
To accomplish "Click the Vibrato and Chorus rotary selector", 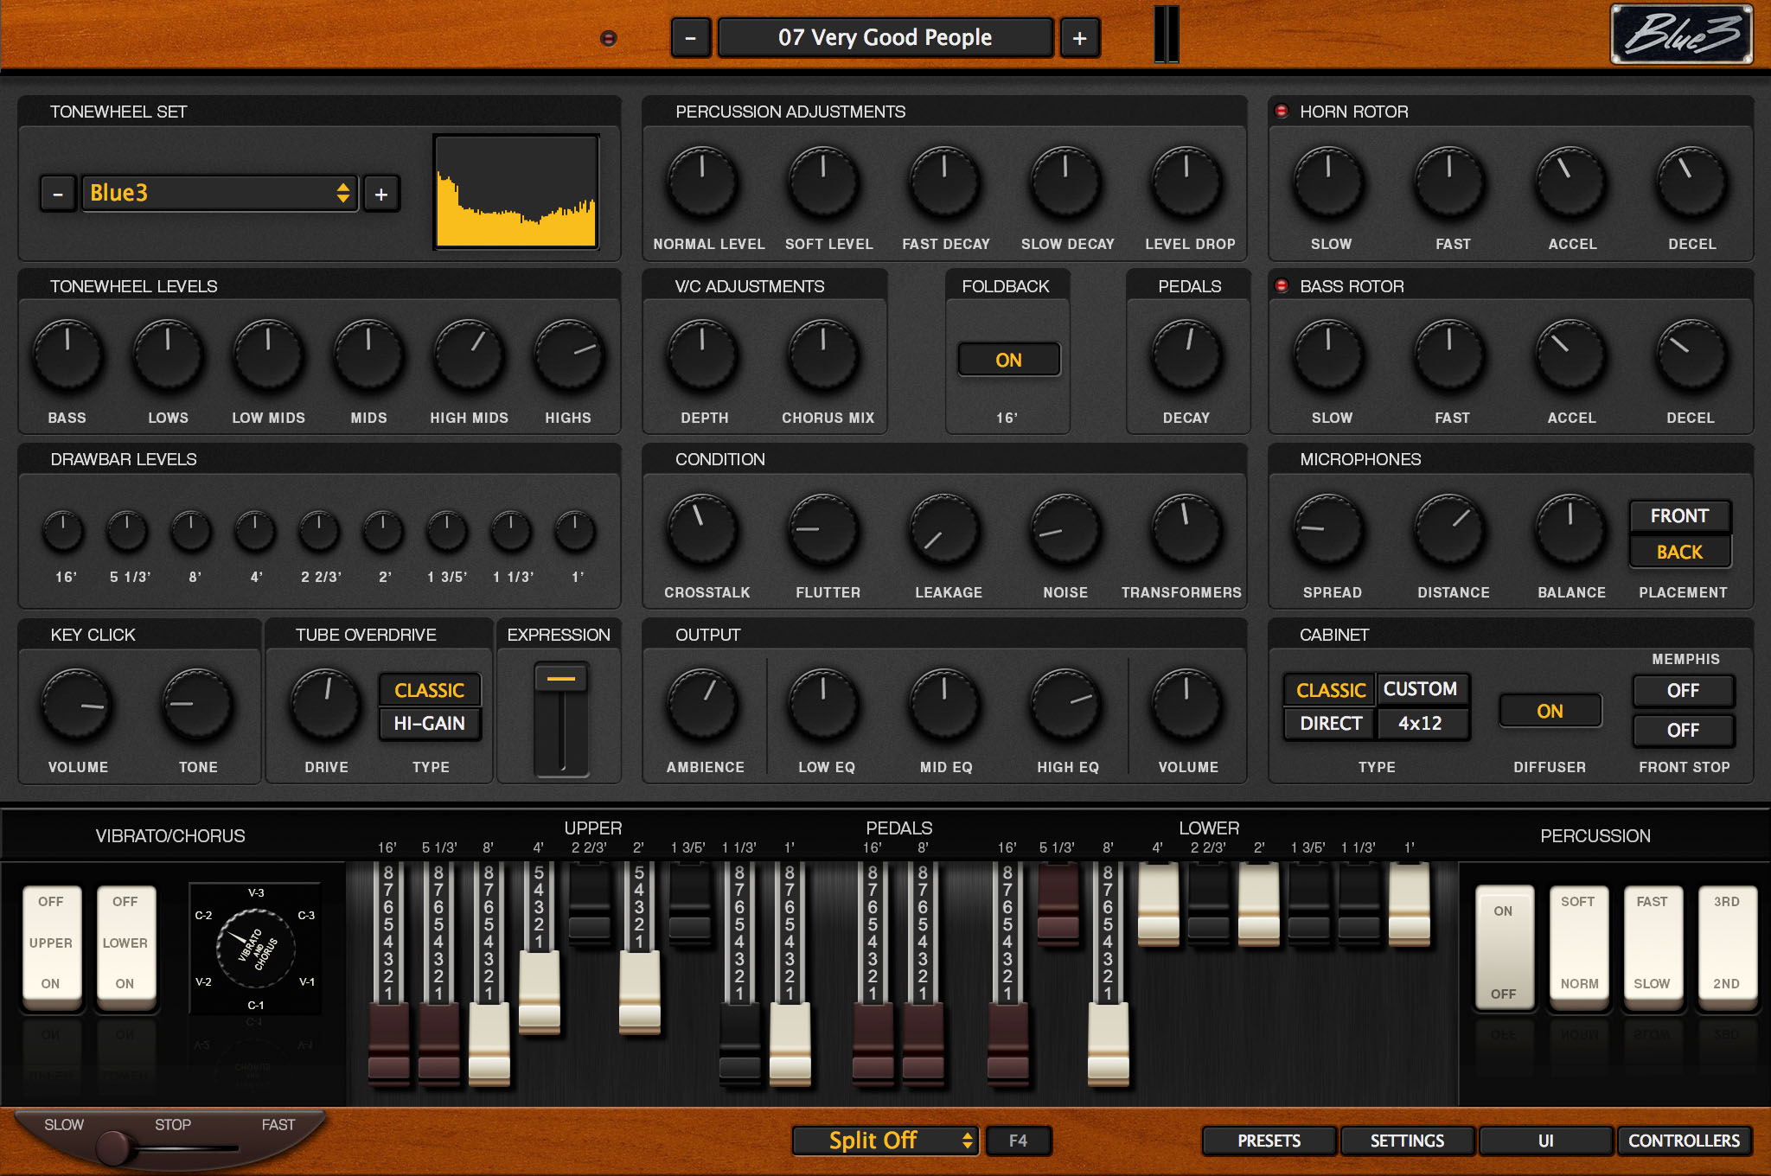I will tap(255, 949).
